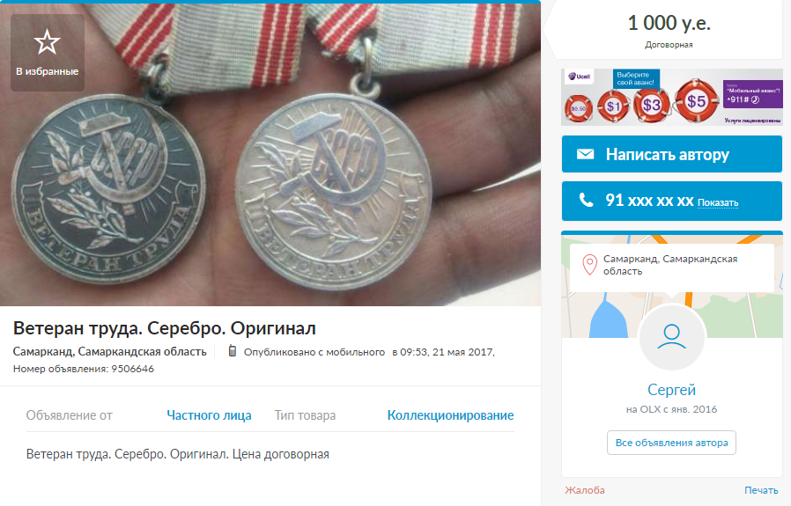The width and height of the screenshot is (791, 506).
Task: Open seller name Сергей link
Action: pos(671,390)
